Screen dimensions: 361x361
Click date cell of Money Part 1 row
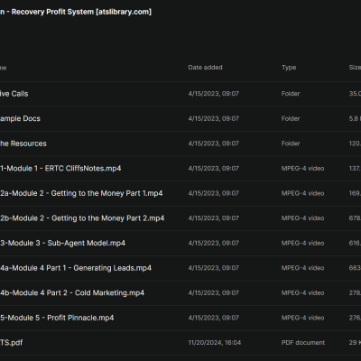coord(214,193)
